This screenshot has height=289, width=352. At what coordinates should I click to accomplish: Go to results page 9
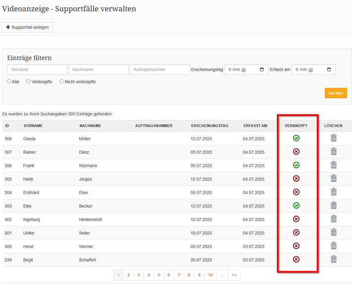pos(199,275)
